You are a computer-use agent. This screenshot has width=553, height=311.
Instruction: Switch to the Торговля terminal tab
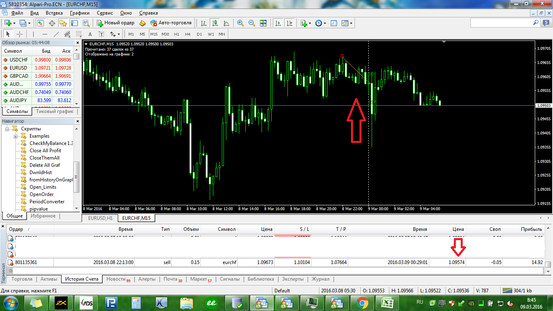click(22, 279)
